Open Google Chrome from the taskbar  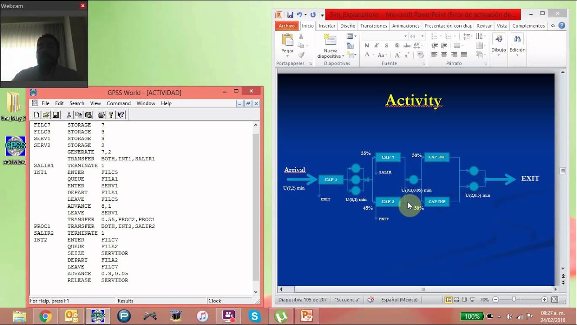tap(45, 316)
